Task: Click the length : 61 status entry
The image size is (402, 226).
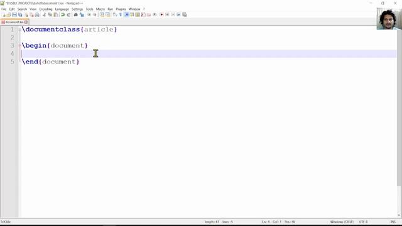Action: coord(212,222)
